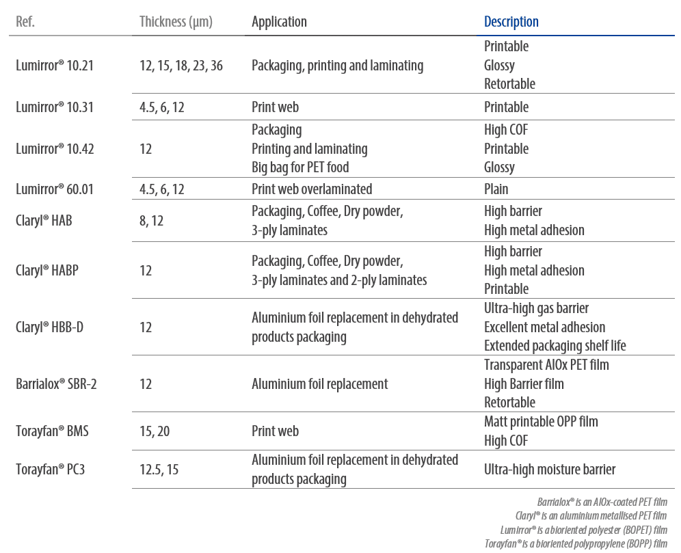This screenshot has height=553, width=681.
Task: Click the Ultra-high moisture barrier description
Action: (550, 470)
